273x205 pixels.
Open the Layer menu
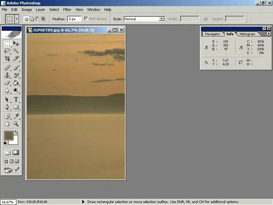[x=40, y=10]
